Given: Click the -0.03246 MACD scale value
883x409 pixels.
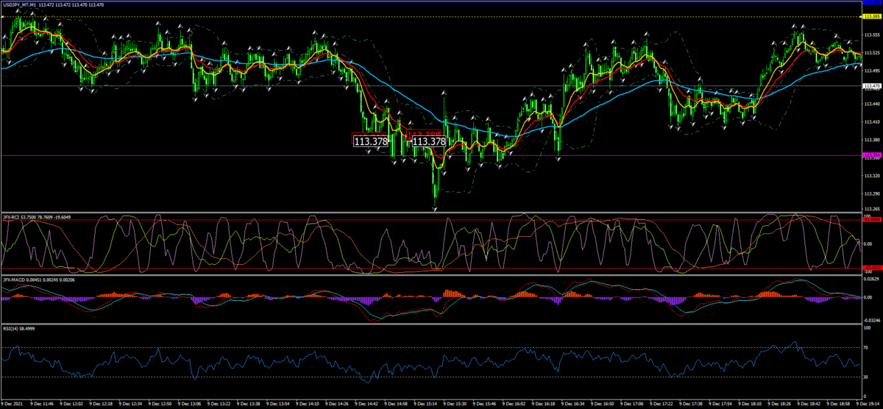Looking at the screenshot, I should (871, 320).
